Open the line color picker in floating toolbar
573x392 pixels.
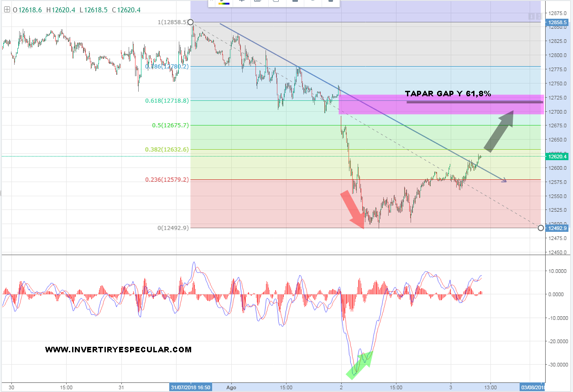[x=224, y=1]
